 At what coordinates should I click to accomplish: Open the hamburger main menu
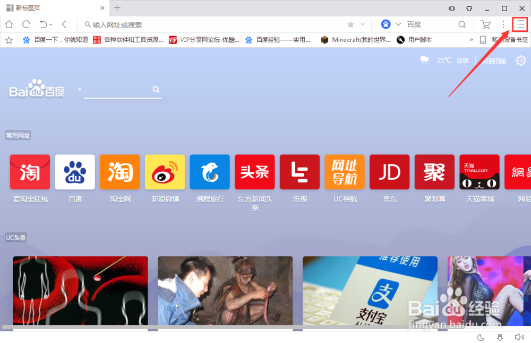pyautogui.click(x=520, y=24)
